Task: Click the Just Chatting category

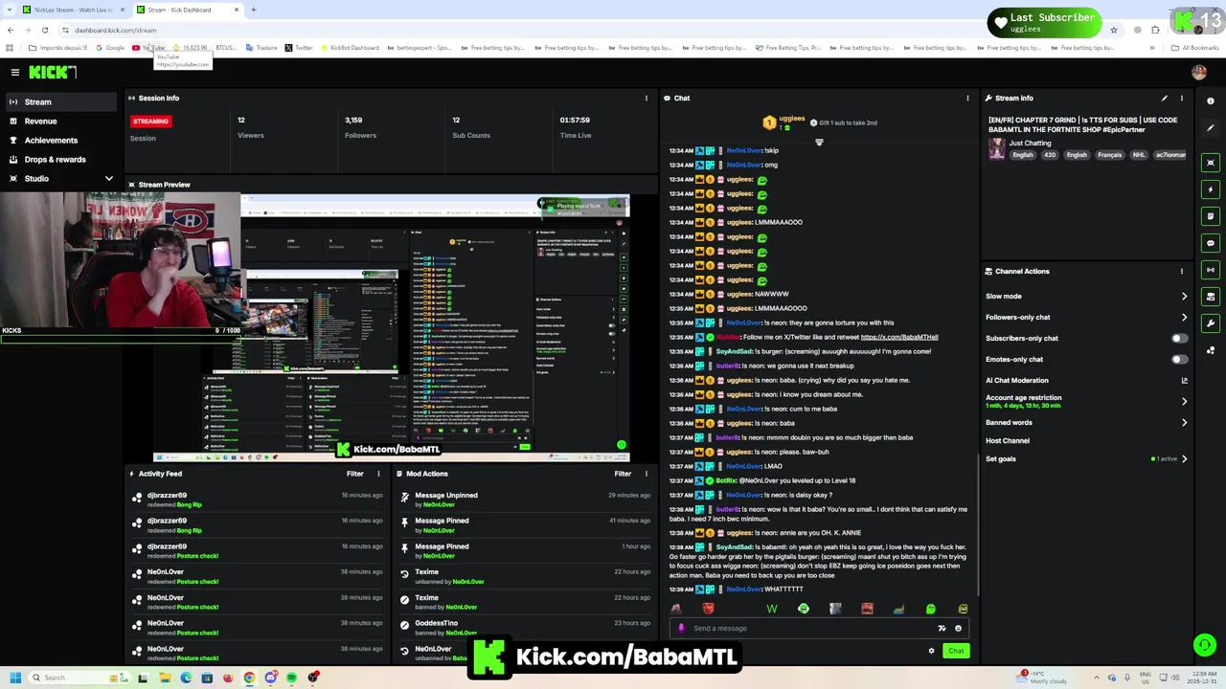Action: [1030, 144]
